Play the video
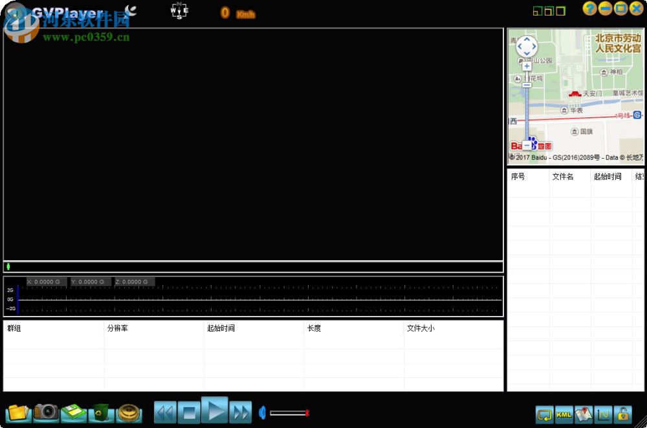 215,412
